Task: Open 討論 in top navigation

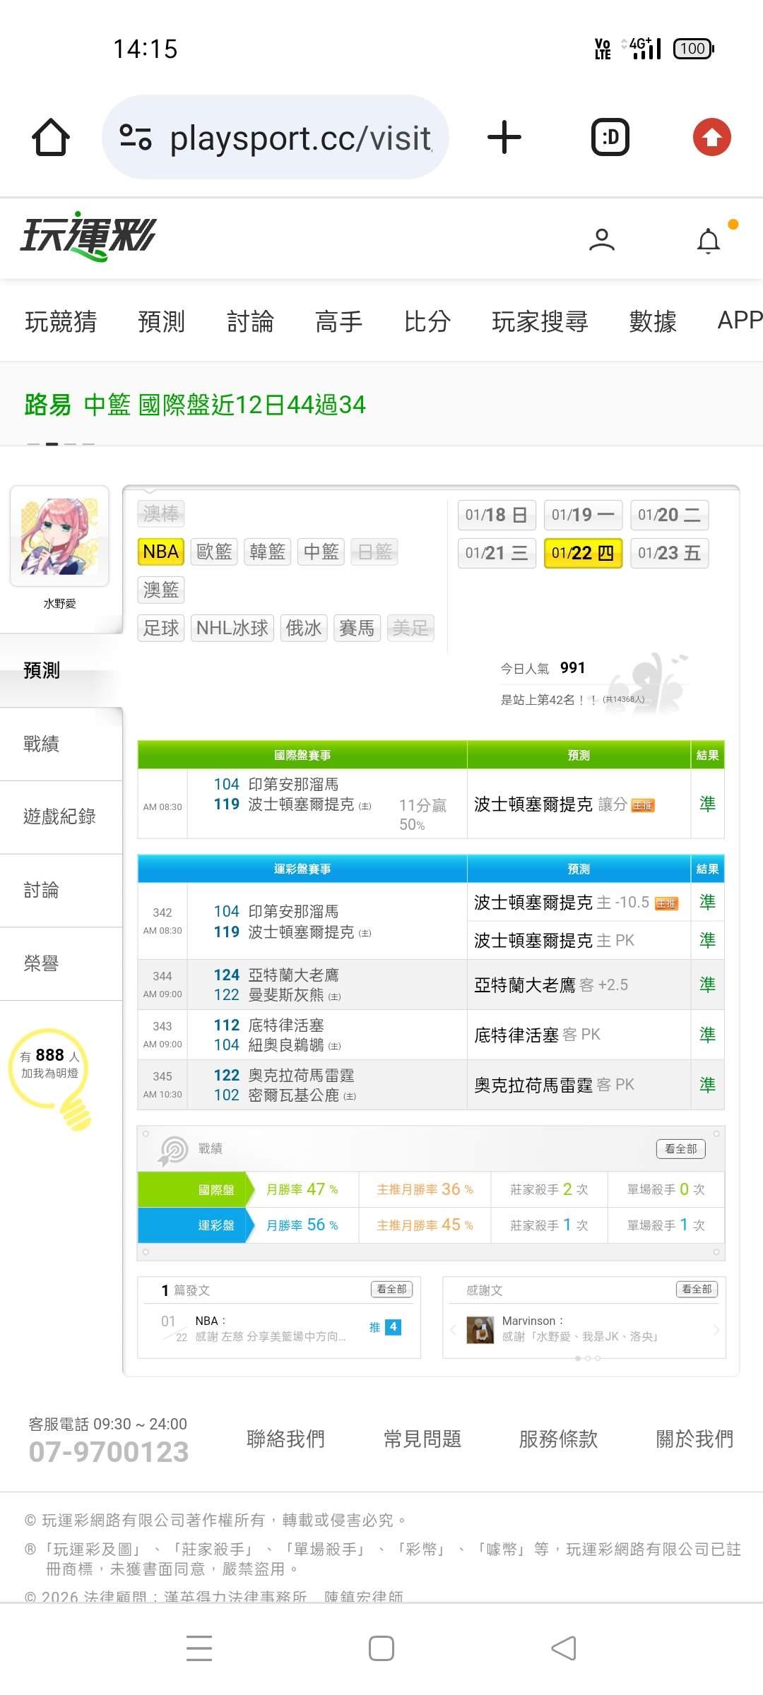Action: click(x=250, y=321)
